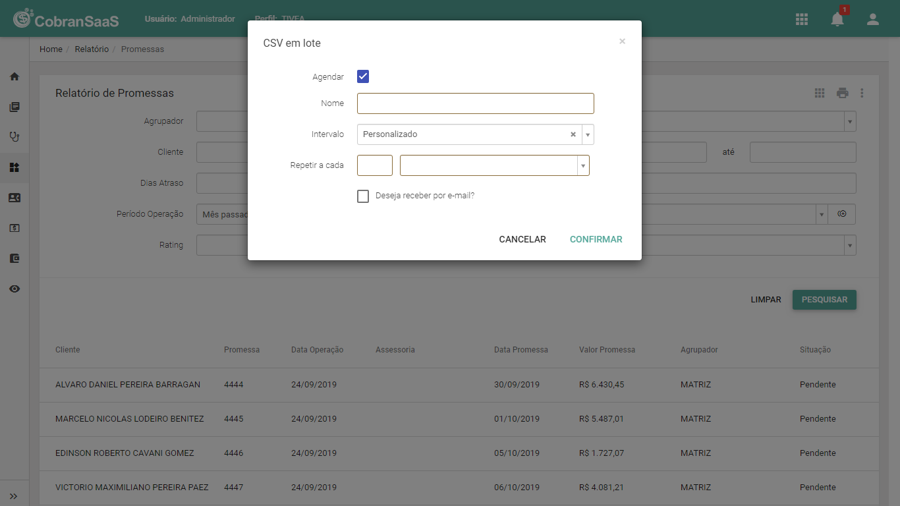
Task: Click promise date 06/10/2019
Action: pyautogui.click(x=517, y=488)
